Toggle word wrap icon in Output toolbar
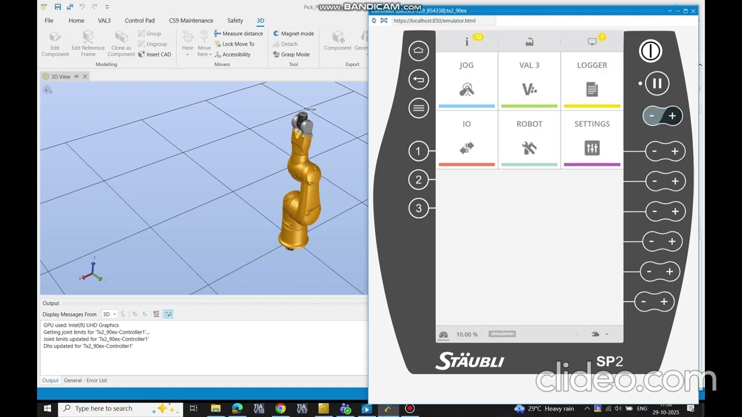This screenshot has height=417, width=742. tap(168, 314)
